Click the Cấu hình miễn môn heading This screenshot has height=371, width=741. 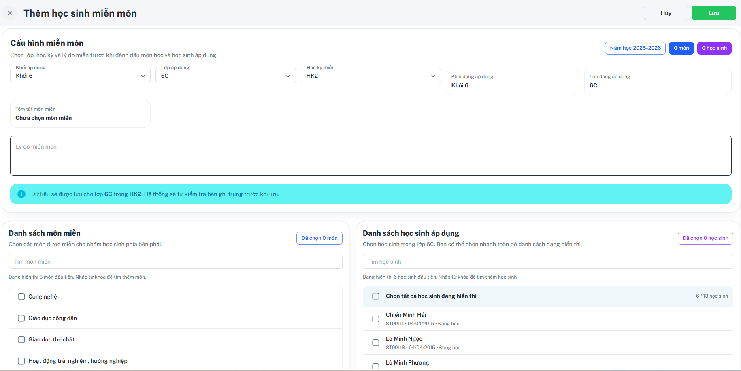47,43
